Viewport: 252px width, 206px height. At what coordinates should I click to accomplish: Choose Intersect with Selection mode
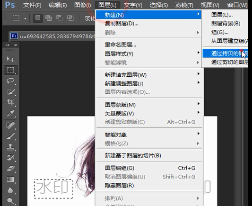coord(70,18)
